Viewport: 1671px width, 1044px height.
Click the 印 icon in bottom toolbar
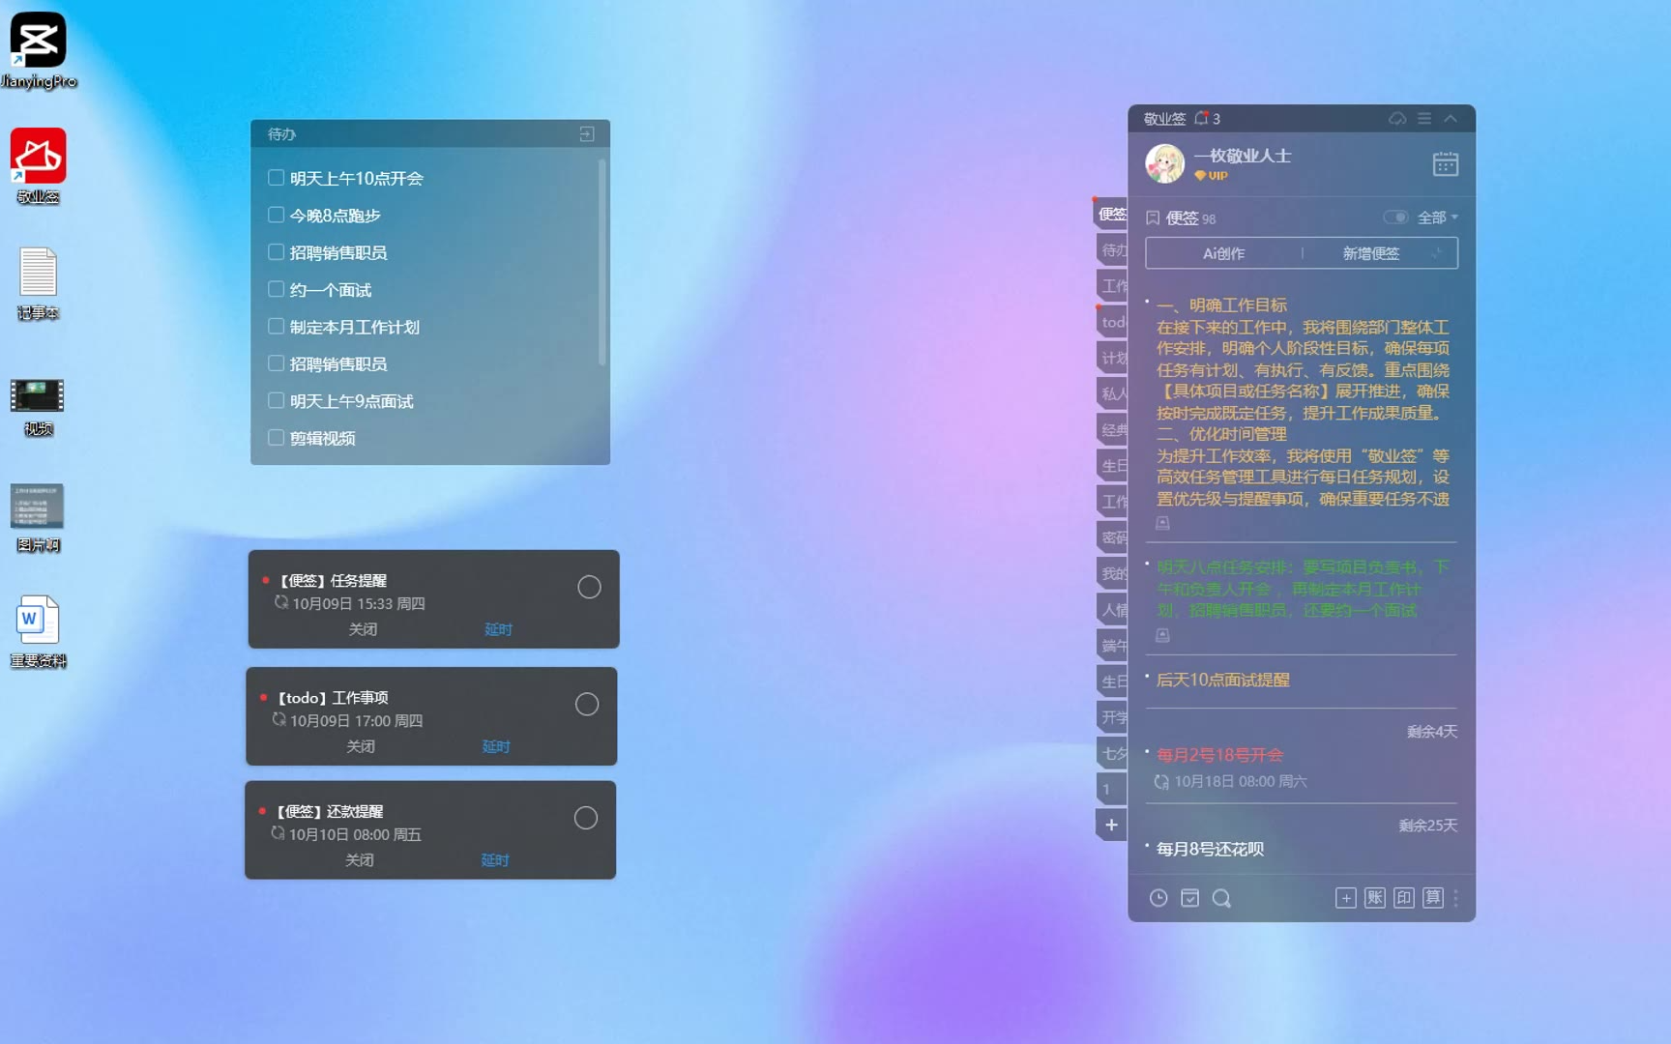click(x=1403, y=898)
